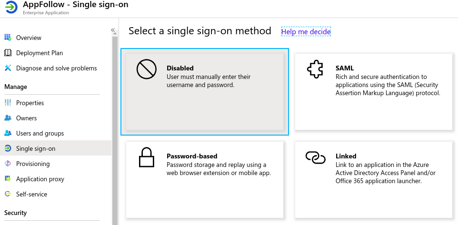Viewport: 458px width, 225px height.
Task: Choose the Password-based sign-on card
Action: tap(204, 180)
